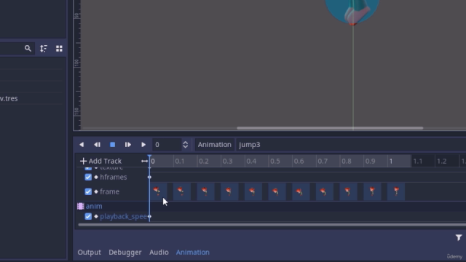Select the playback_speed keyframe at time 0

(149, 217)
